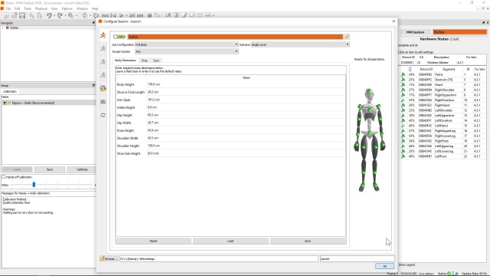
Task: Click the OK button in Configure Session
Action: click(384, 266)
